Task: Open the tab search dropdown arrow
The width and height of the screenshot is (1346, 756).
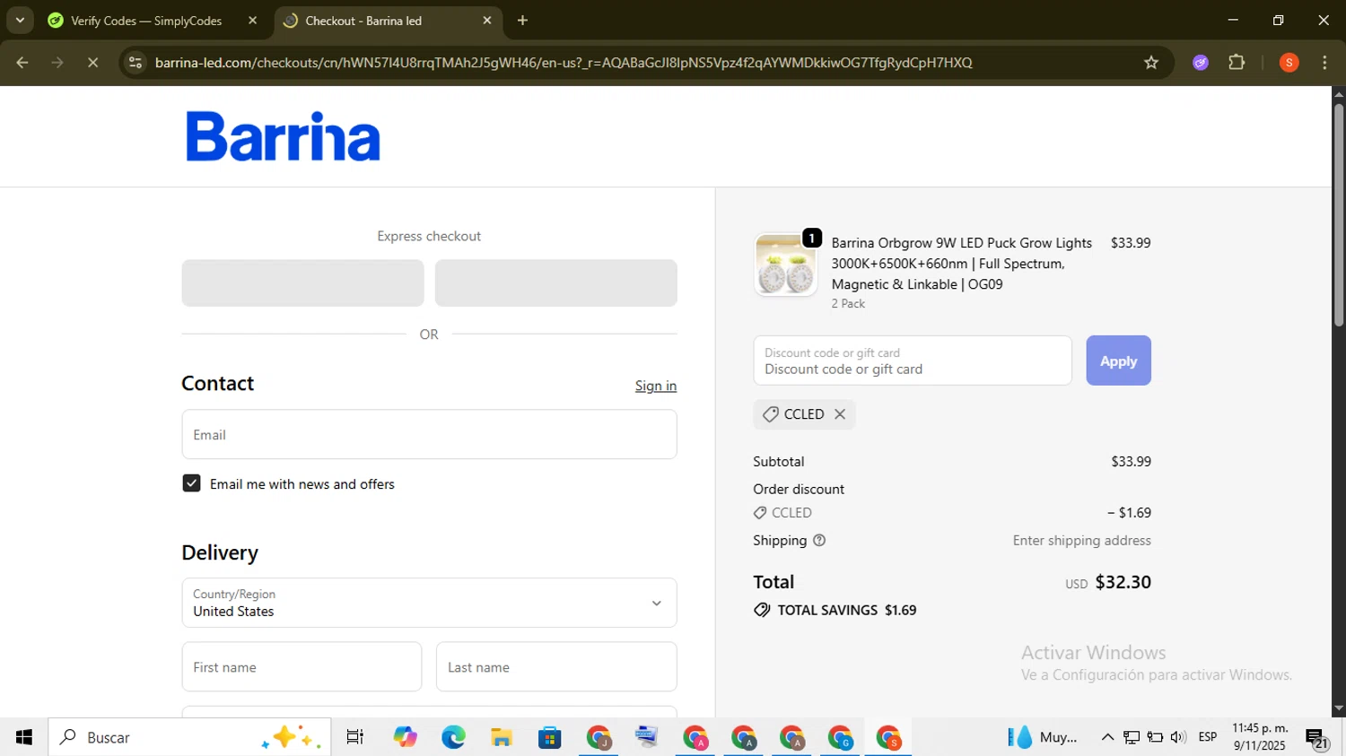Action: pyautogui.click(x=20, y=21)
